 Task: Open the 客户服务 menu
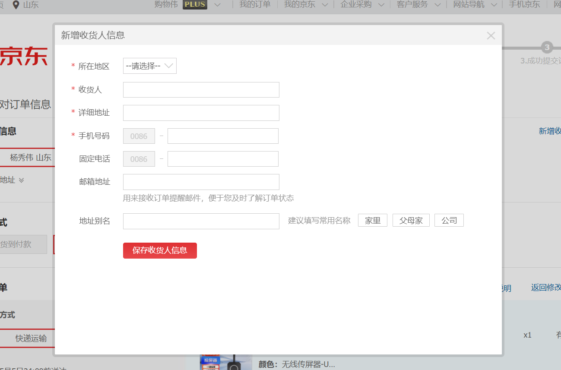pos(418,5)
